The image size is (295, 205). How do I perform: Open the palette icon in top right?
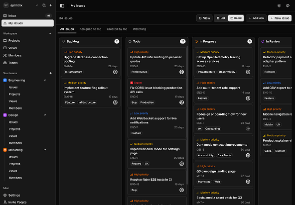pyautogui.click(x=288, y=5)
